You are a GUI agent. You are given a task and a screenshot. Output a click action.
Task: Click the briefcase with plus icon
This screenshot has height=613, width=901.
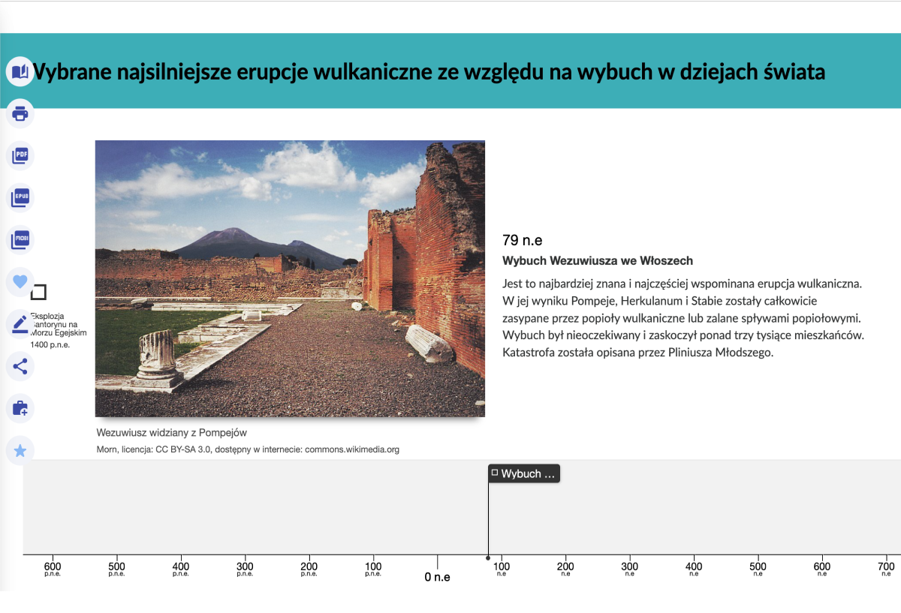pyautogui.click(x=20, y=409)
